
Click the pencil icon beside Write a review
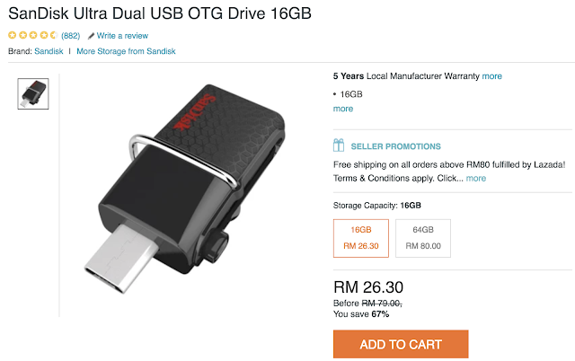(x=91, y=36)
